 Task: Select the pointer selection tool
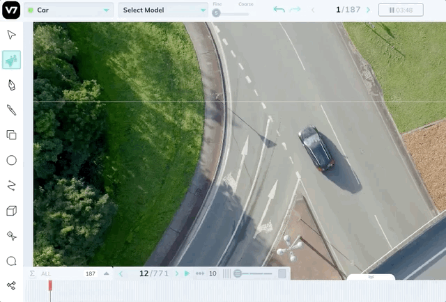point(11,35)
